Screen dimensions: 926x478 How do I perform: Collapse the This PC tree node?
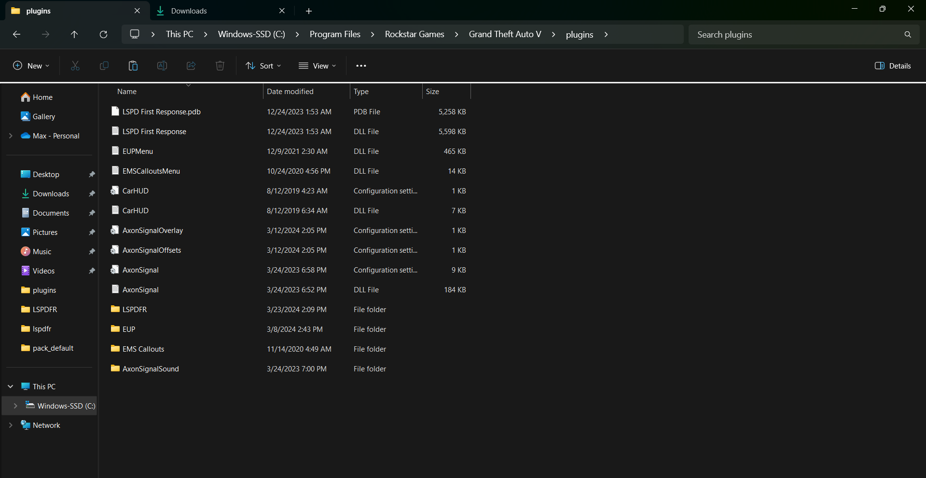(11, 387)
